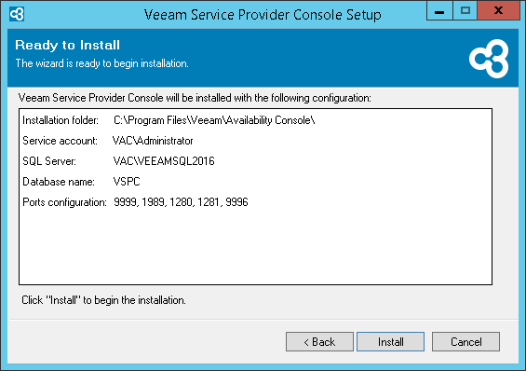Click the Service account value VAC\Administrator

click(x=153, y=141)
